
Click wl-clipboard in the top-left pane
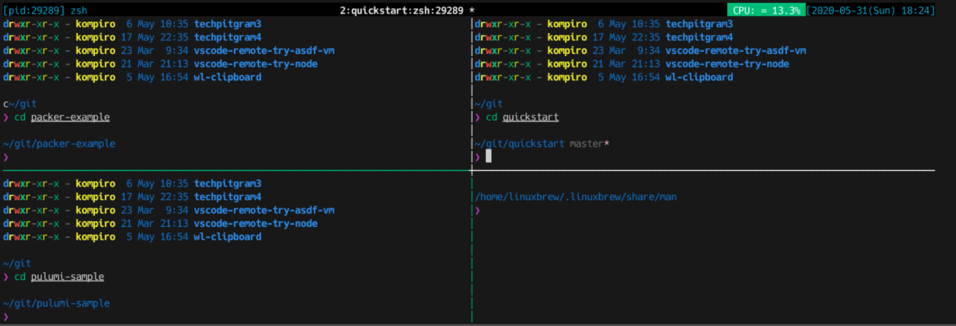(x=227, y=77)
